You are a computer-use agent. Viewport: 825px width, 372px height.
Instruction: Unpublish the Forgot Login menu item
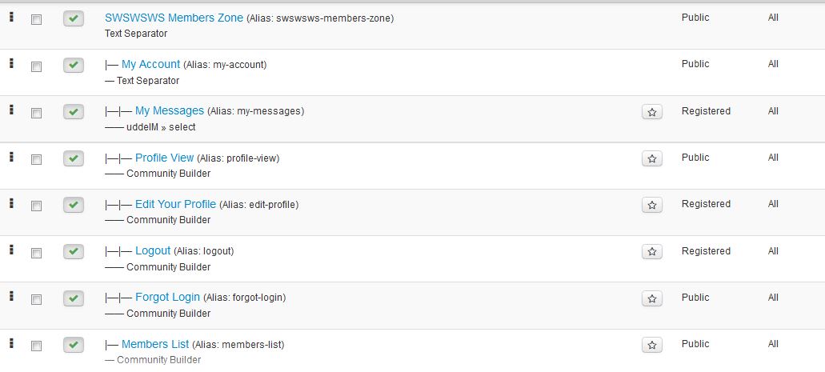[x=73, y=298]
